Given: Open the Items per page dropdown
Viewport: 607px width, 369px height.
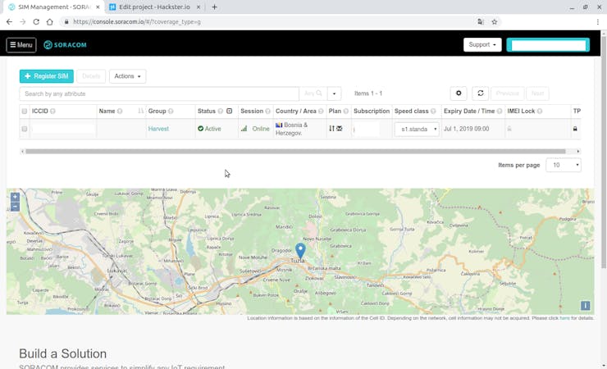Looking at the screenshot, I should coord(564,165).
